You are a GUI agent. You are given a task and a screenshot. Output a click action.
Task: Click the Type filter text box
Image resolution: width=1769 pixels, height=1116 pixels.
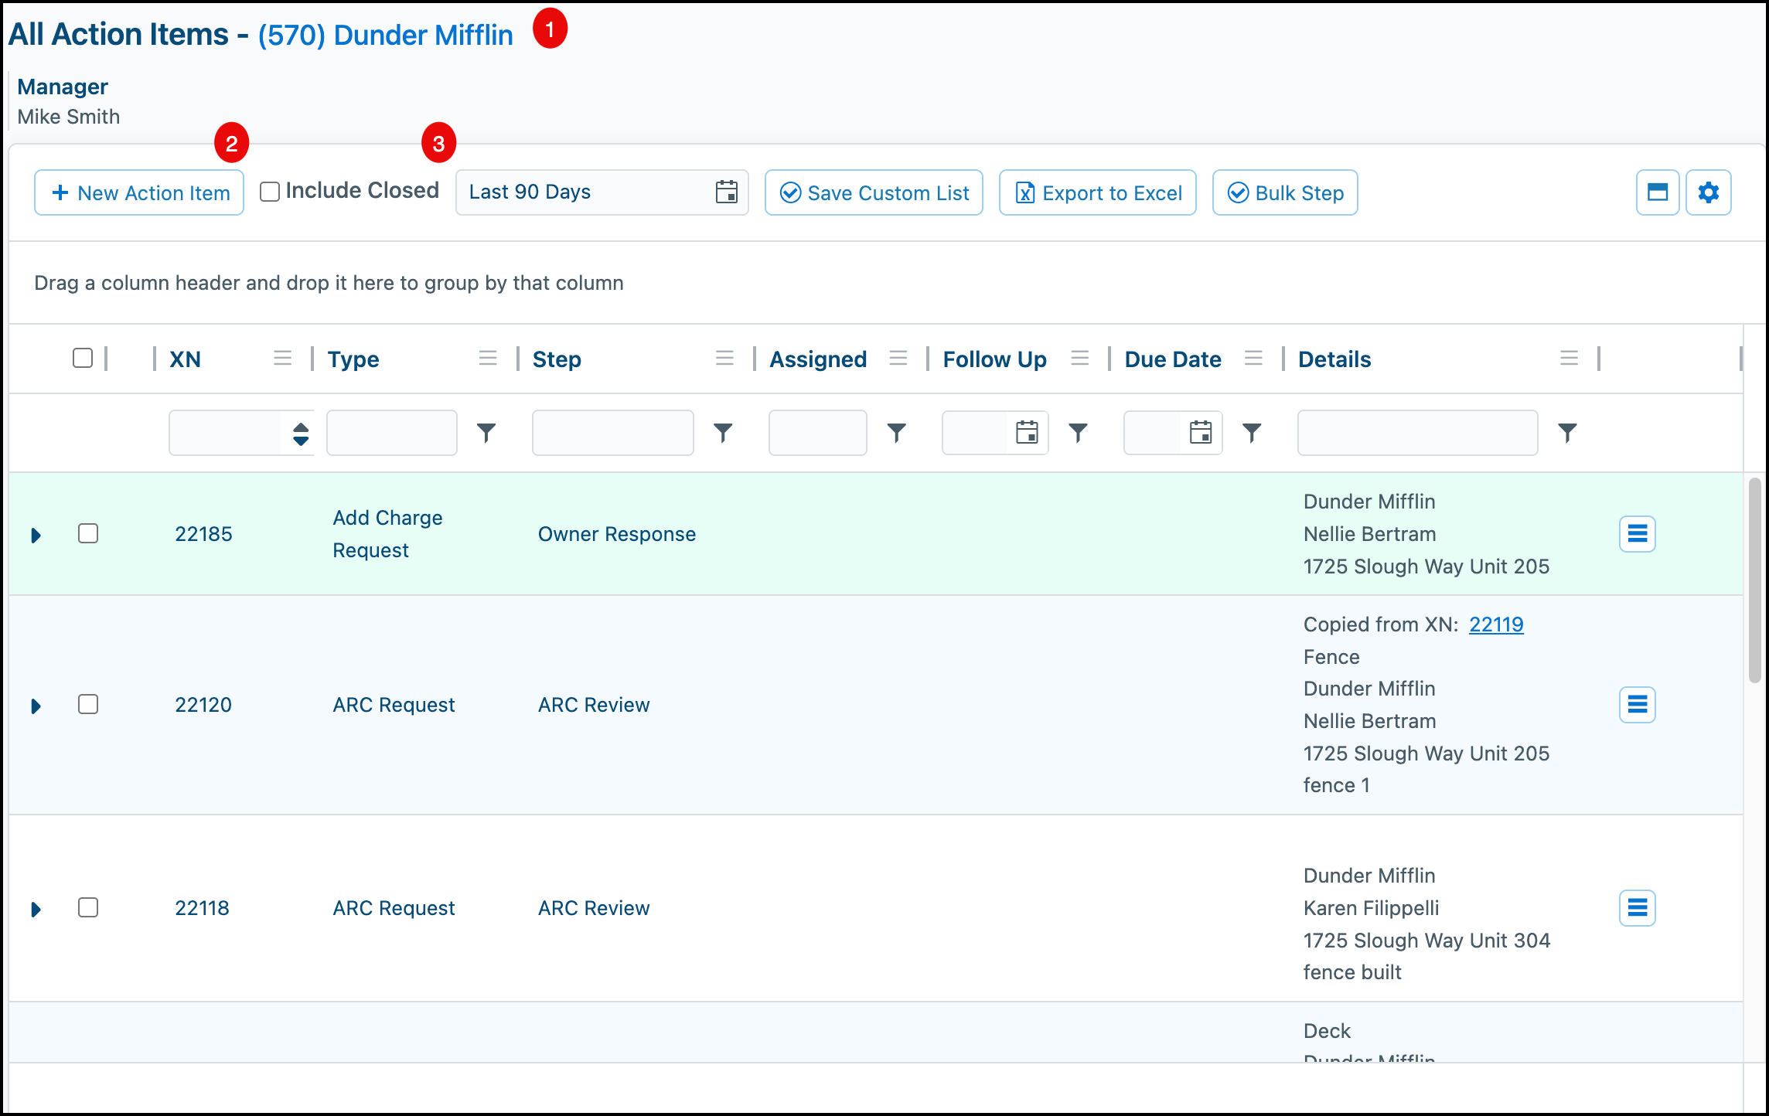pyautogui.click(x=392, y=433)
